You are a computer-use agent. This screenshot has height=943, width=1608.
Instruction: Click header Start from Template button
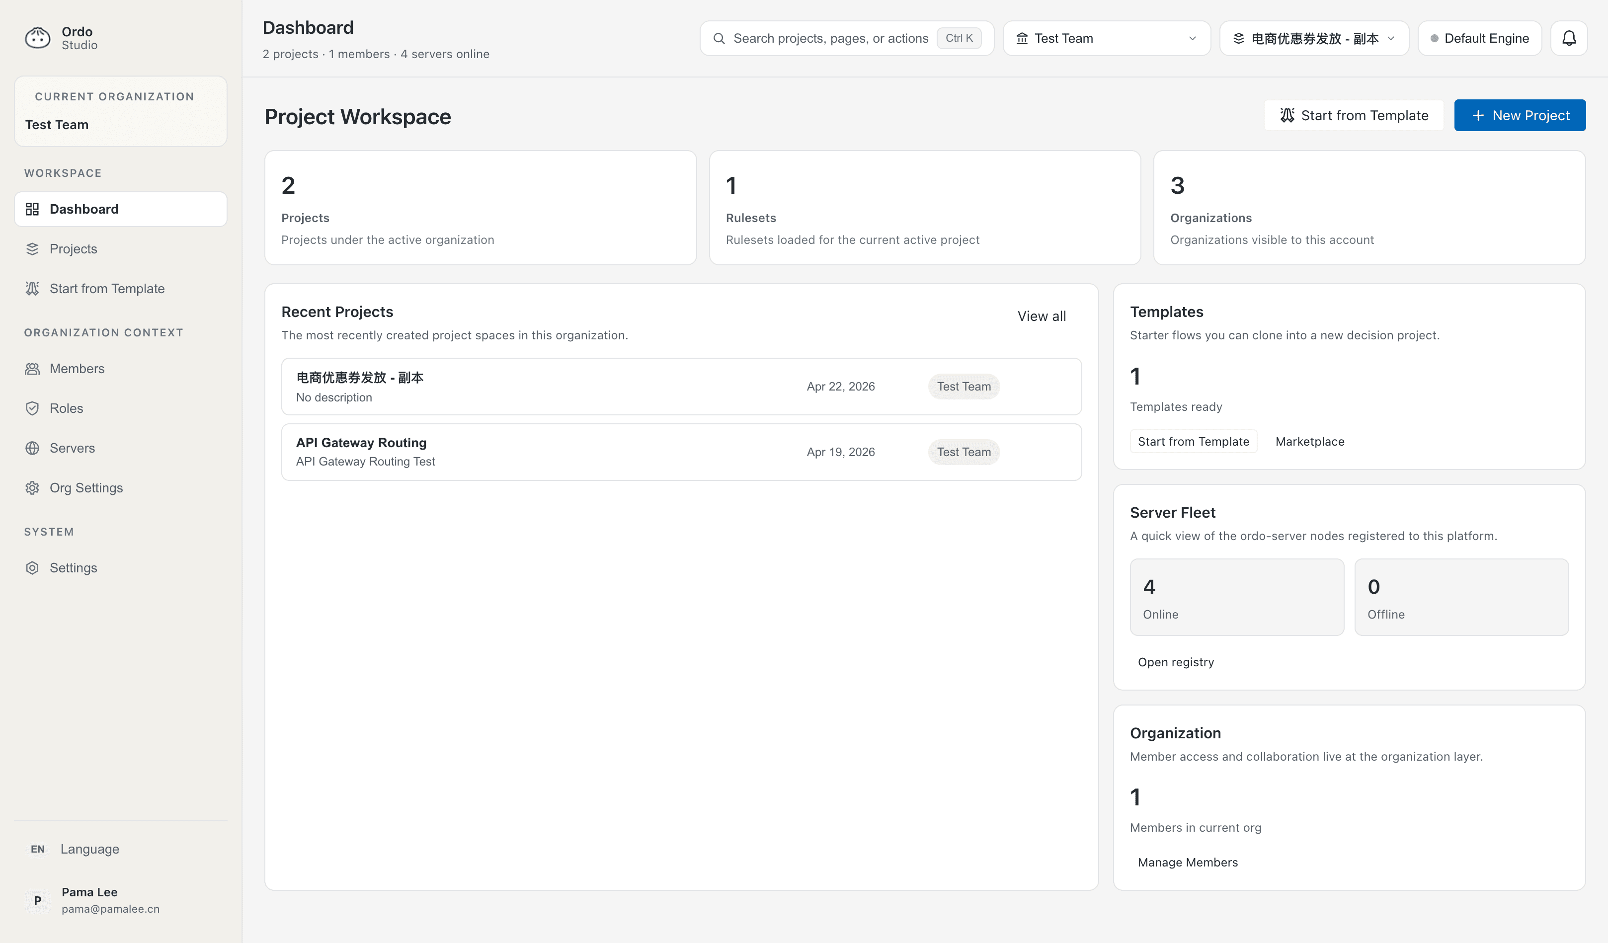1354,115
